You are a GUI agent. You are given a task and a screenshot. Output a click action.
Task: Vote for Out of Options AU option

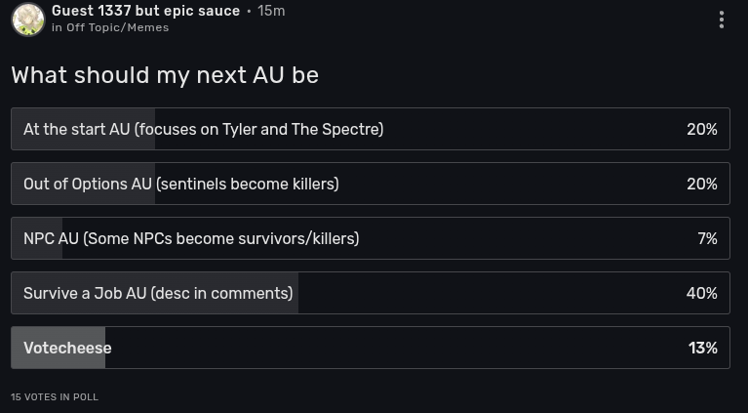click(180, 184)
